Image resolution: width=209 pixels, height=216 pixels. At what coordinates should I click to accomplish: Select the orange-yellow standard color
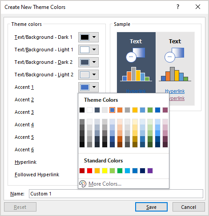[97, 171]
